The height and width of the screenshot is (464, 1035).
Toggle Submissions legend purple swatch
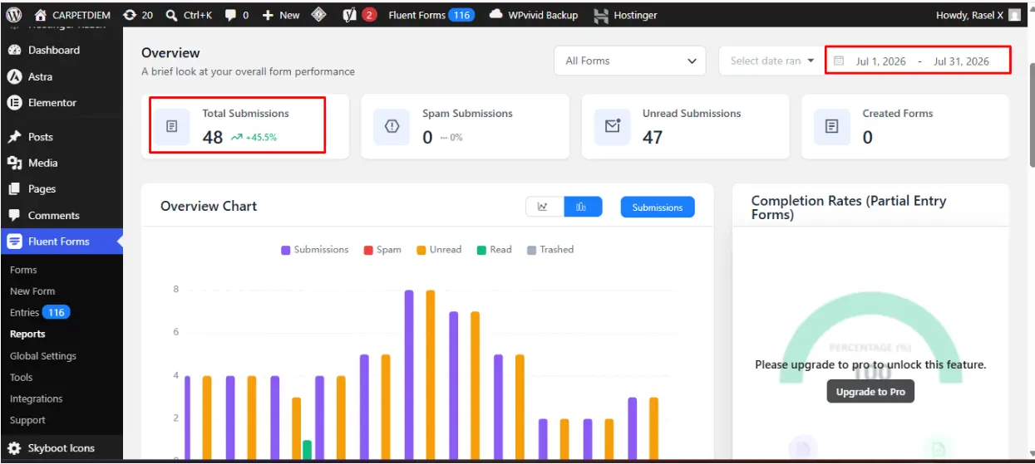pyautogui.click(x=285, y=250)
